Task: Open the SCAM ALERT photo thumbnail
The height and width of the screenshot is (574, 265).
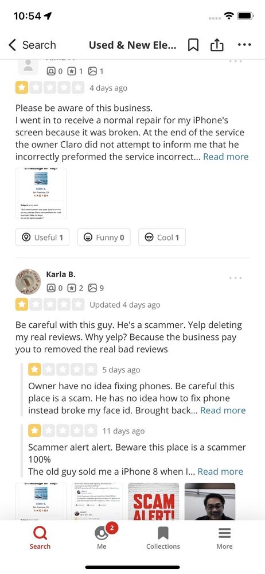Action: pos(153,501)
